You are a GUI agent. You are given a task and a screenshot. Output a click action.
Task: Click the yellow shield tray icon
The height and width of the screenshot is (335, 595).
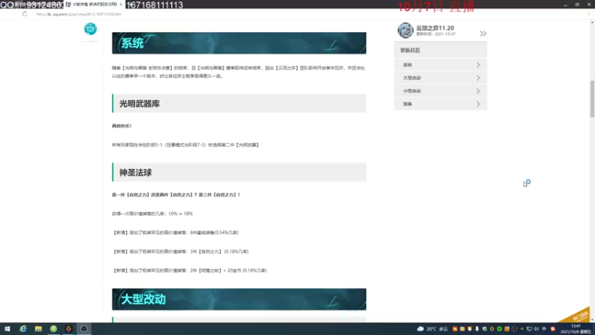coord(470,329)
